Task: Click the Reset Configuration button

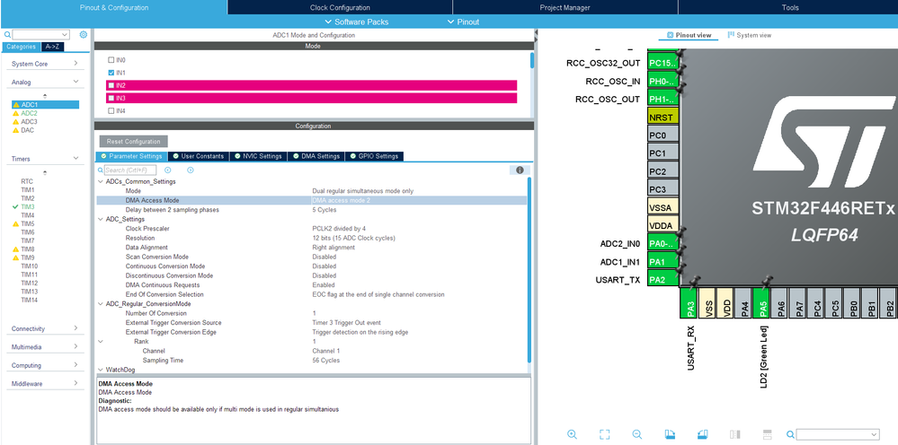Action: point(133,141)
